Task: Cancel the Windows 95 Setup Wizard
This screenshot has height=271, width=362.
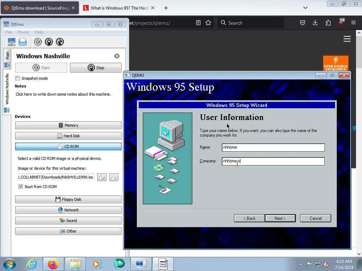Action: pyautogui.click(x=316, y=218)
